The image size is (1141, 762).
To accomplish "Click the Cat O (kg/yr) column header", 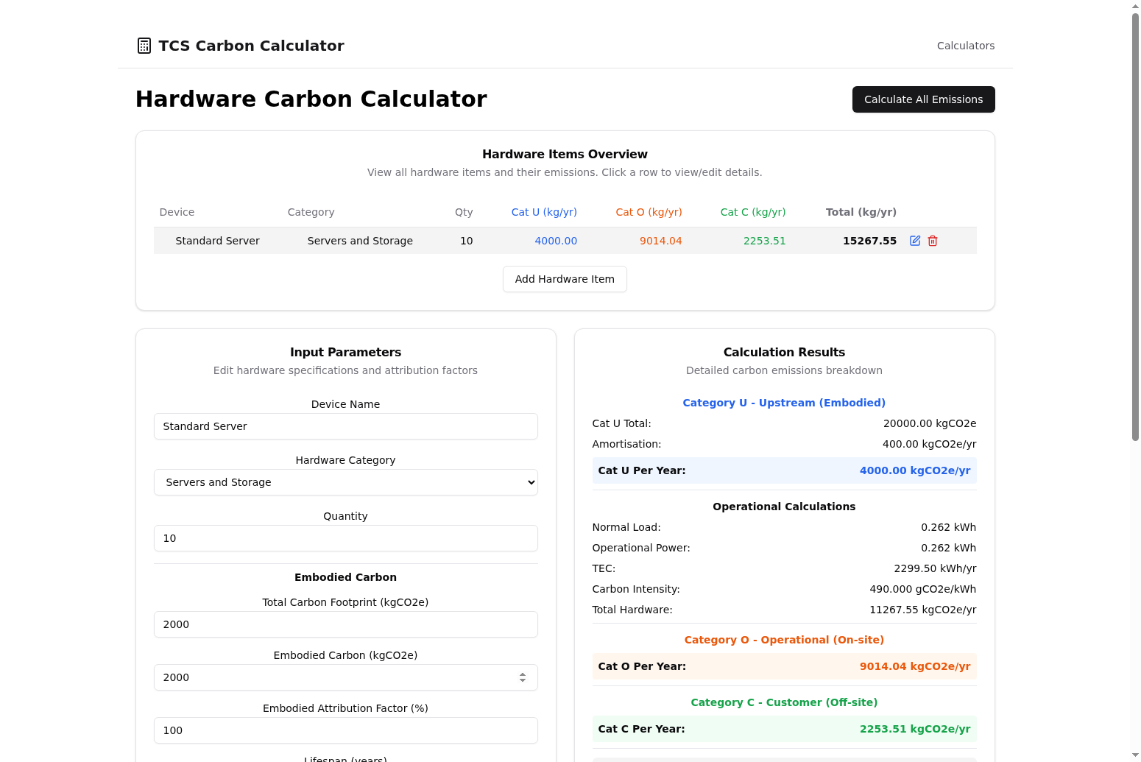I will 649,212.
